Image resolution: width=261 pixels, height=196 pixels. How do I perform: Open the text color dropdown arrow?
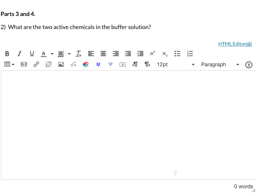pos(52,54)
